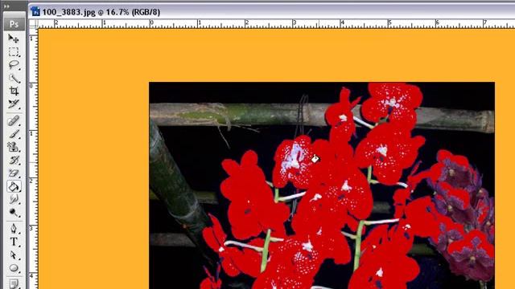Click the orchid photo on the canvas
This screenshot has height=289, width=515.
(322, 185)
